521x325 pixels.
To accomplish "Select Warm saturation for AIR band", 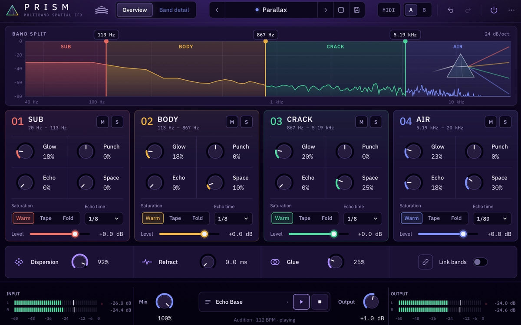I will [x=412, y=218].
